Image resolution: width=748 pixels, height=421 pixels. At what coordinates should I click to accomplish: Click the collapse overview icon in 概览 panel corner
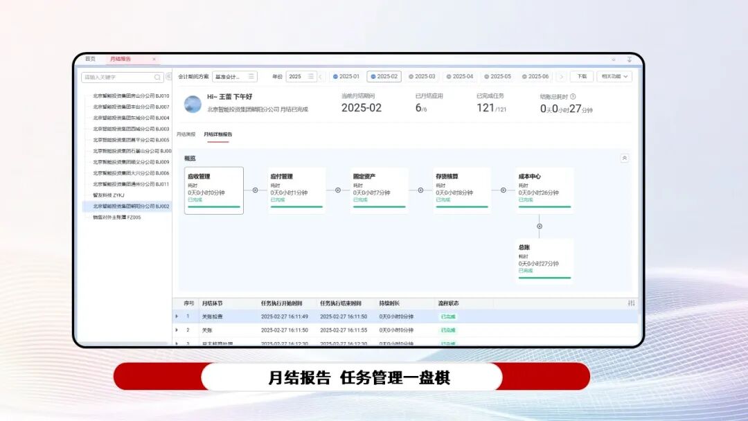point(625,158)
